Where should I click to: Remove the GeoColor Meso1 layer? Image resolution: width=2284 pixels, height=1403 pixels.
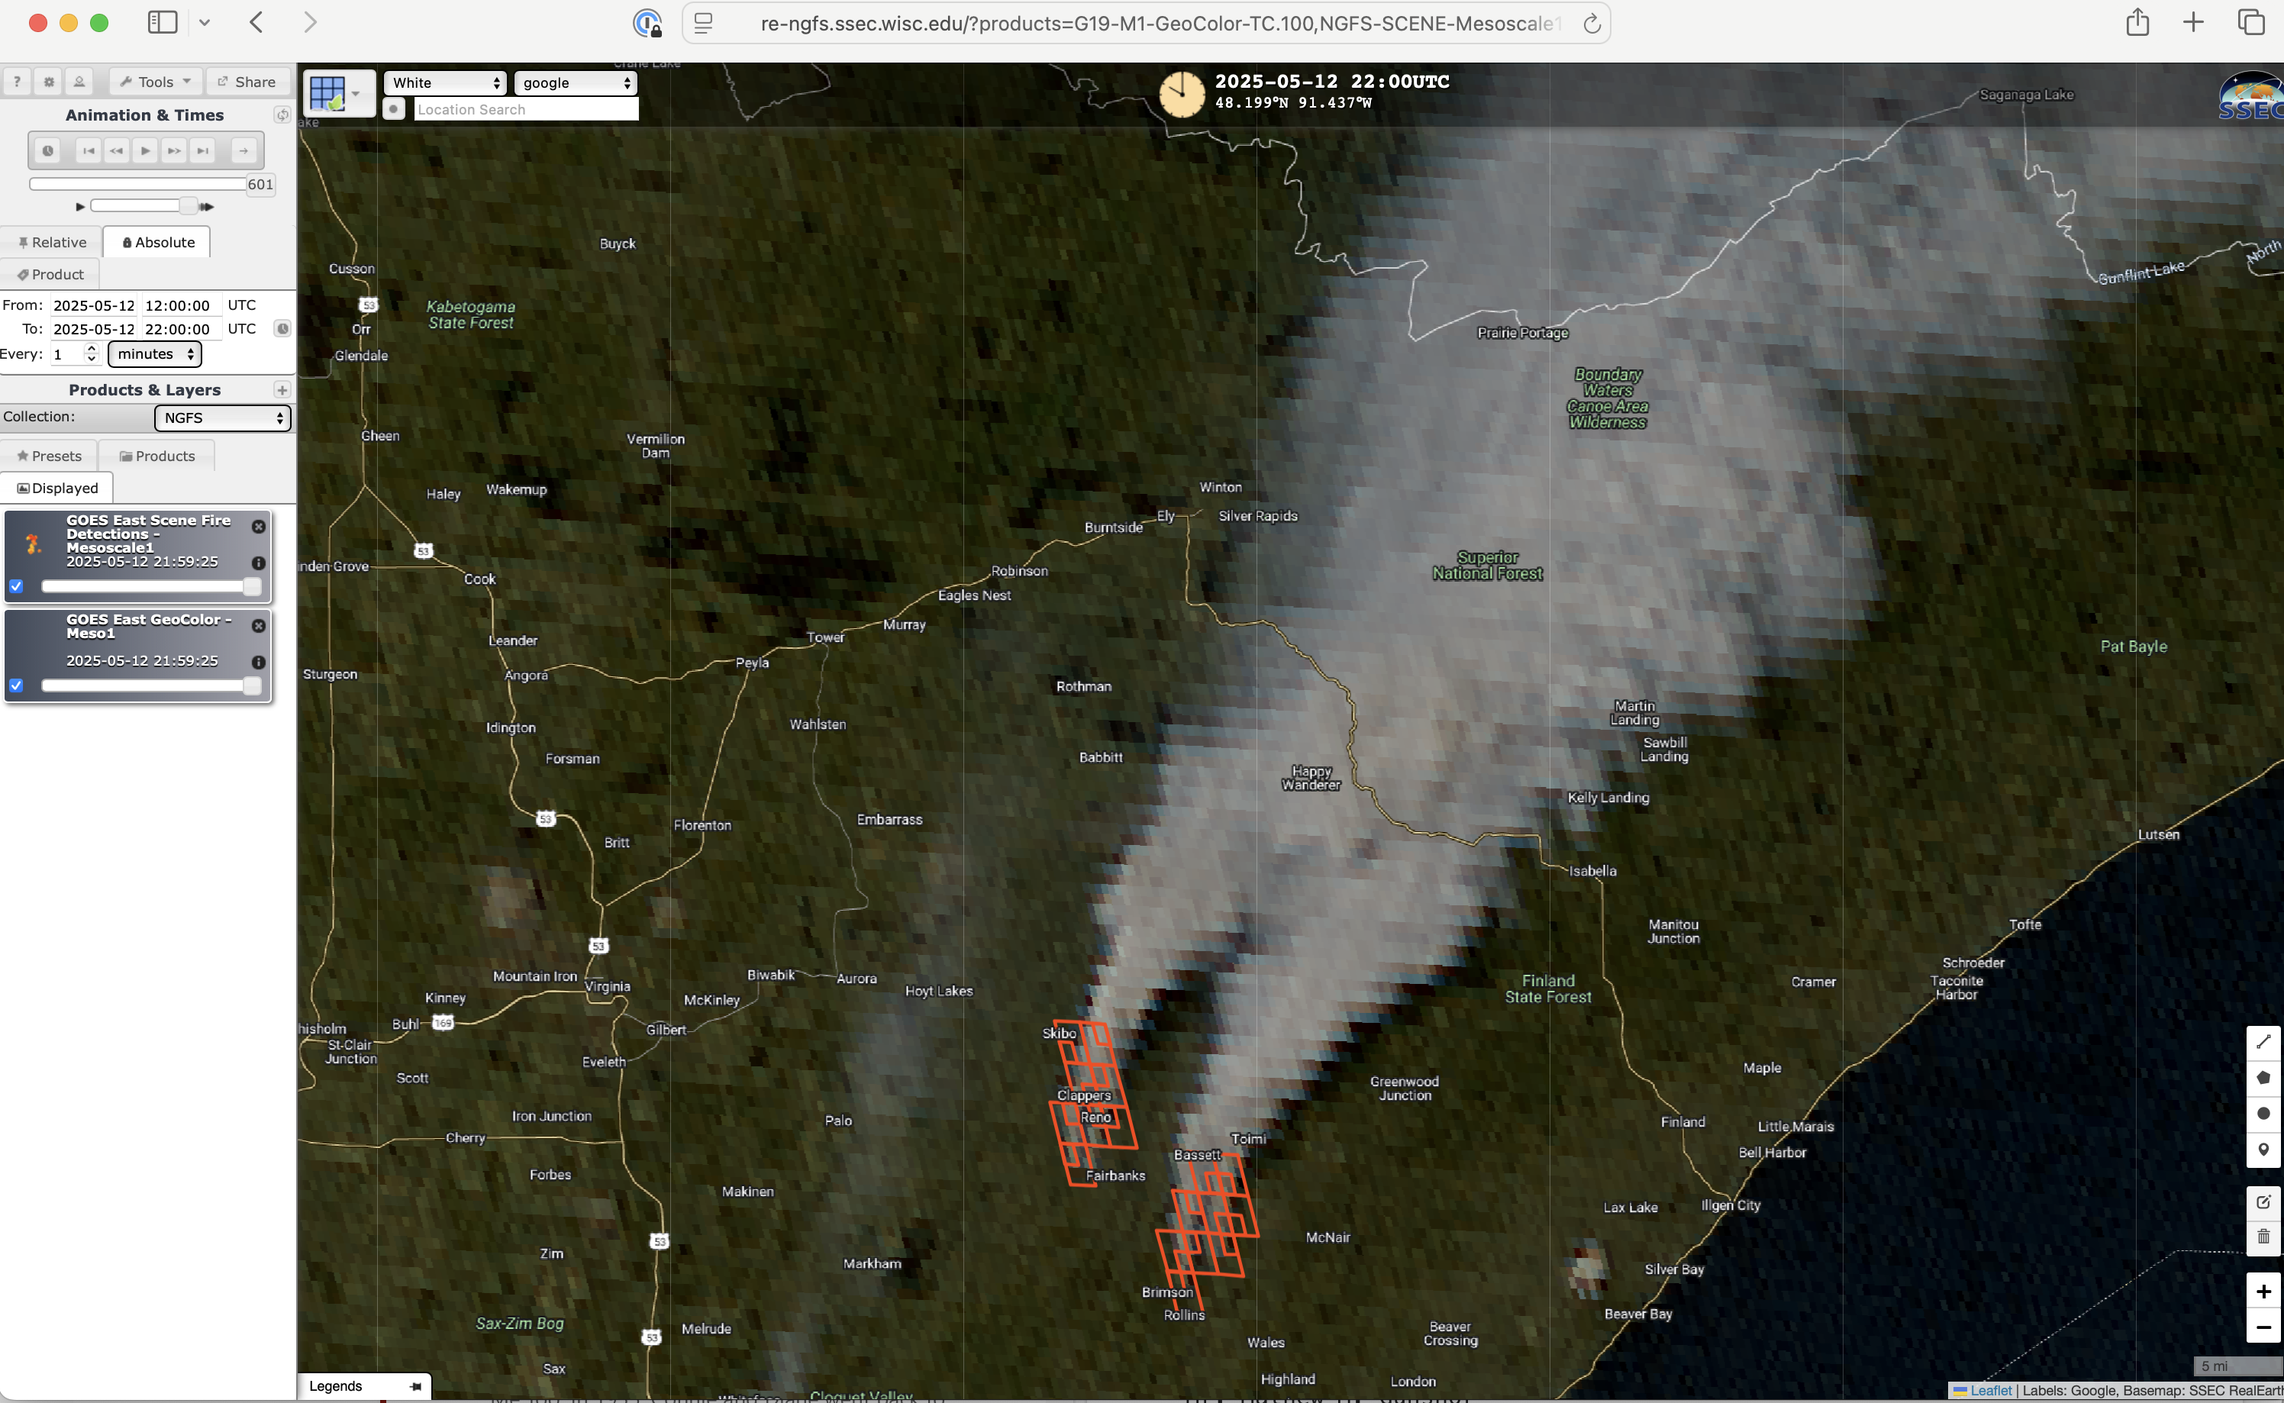(259, 627)
